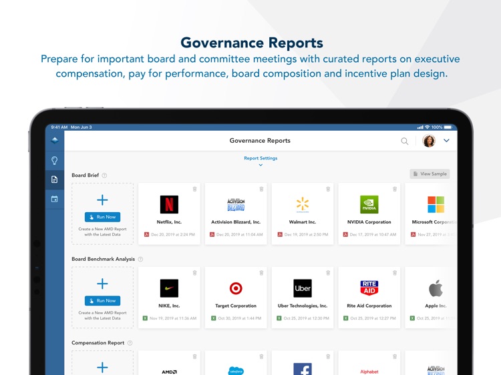Image resolution: width=501 pixels, height=375 pixels.
Task: Click the battery indicator in status bar
Action: 448,127
